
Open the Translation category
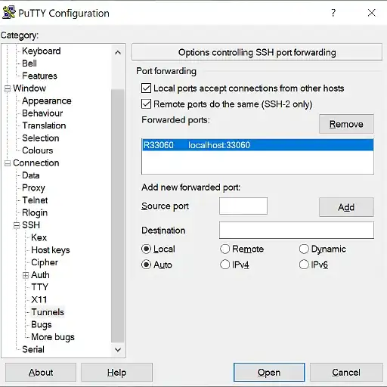click(x=44, y=125)
